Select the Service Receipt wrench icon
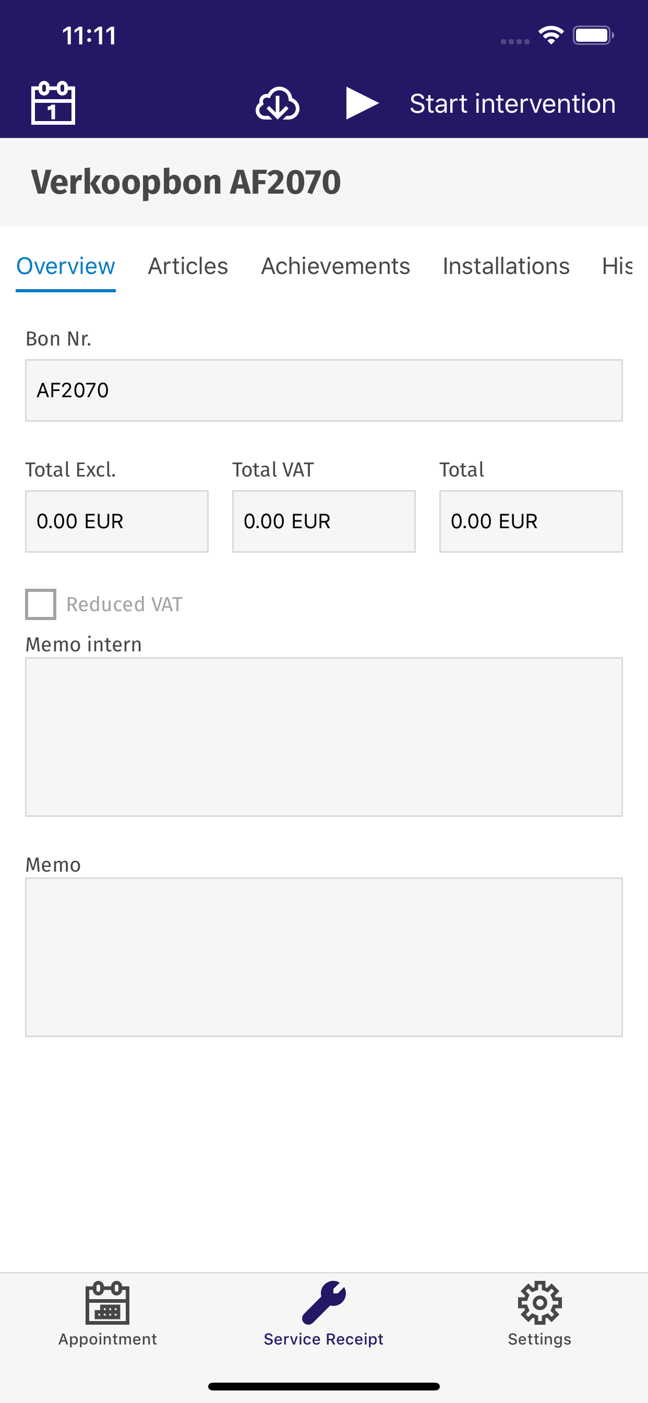 pyautogui.click(x=324, y=1302)
